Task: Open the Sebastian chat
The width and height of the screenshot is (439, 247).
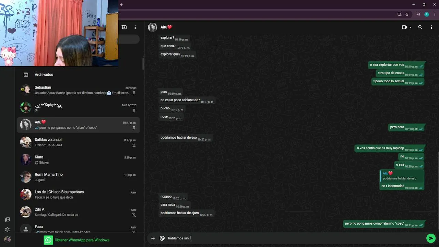Action: pyautogui.click(x=78, y=90)
